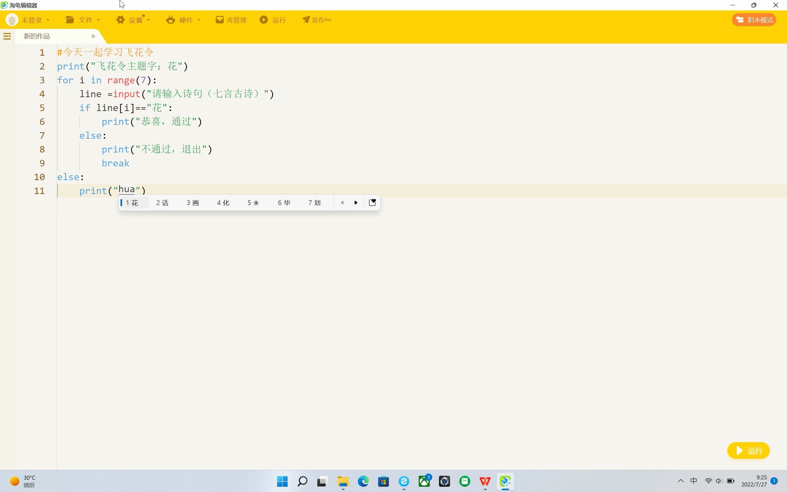Open library manager (库管理) icon
The image size is (787, 492).
click(x=220, y=20)
